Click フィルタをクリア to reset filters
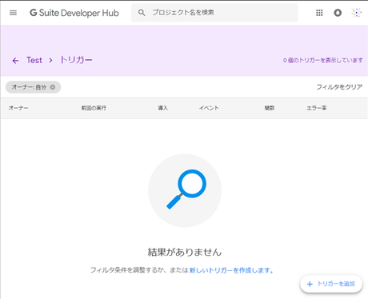Viewport: 368px width, 299px height. pyautogui.click(x=339, y=87)
